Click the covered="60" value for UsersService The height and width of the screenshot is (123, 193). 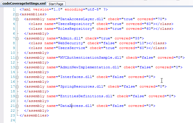[x=142, y=48]
